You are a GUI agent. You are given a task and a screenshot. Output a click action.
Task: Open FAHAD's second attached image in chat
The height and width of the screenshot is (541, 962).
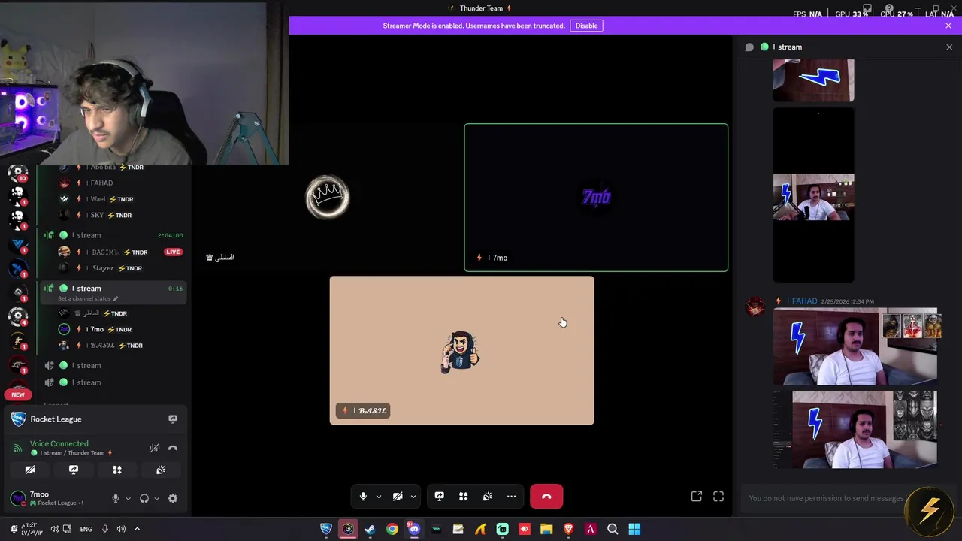pyautogui.click(x=855, y=429)
